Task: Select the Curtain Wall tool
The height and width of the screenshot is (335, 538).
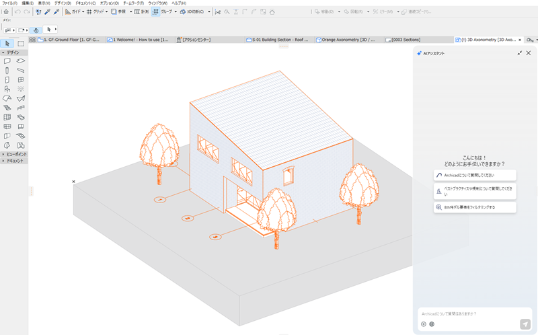Action: tap(7, 117)
